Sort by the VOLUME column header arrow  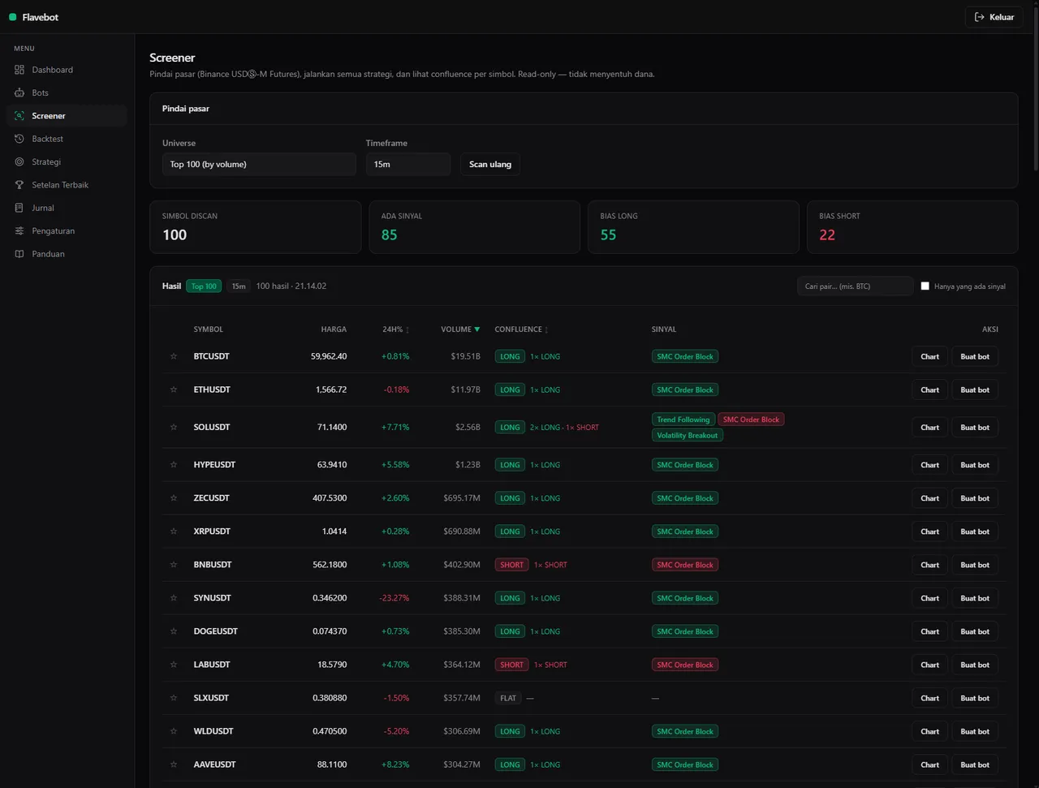pyautogui.click(x=476, y=329)
